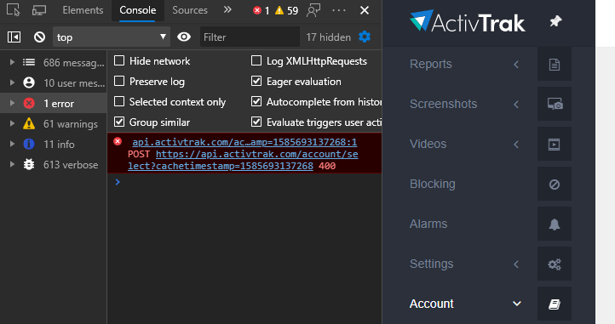Open the Alarms menu item
The width and height of the screenshot is (615, 324).
pyautogui.click(x=428, y=224)
